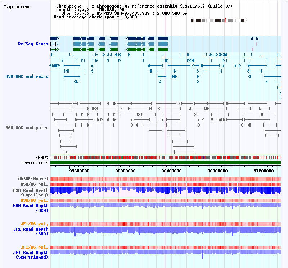Open the RefSeq Genes track link

pyautogui.click(x=33, y=44)
